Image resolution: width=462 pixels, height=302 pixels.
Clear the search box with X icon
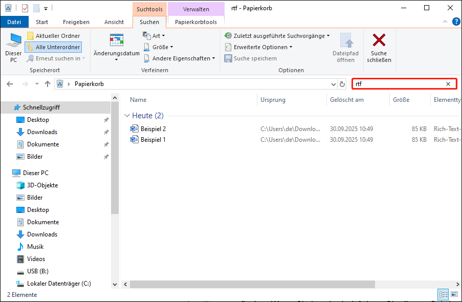448,84
